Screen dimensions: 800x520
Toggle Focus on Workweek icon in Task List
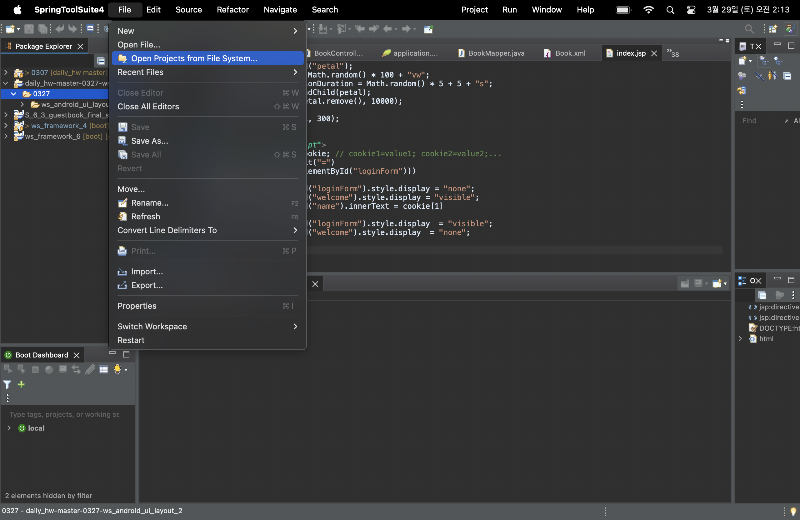(x=742, y=76)
